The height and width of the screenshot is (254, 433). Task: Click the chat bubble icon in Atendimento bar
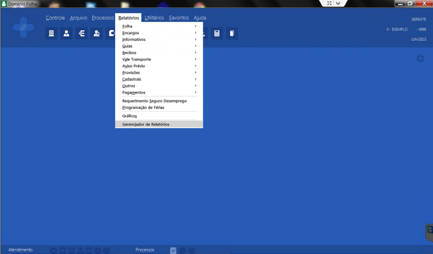(x=63, y=251)
